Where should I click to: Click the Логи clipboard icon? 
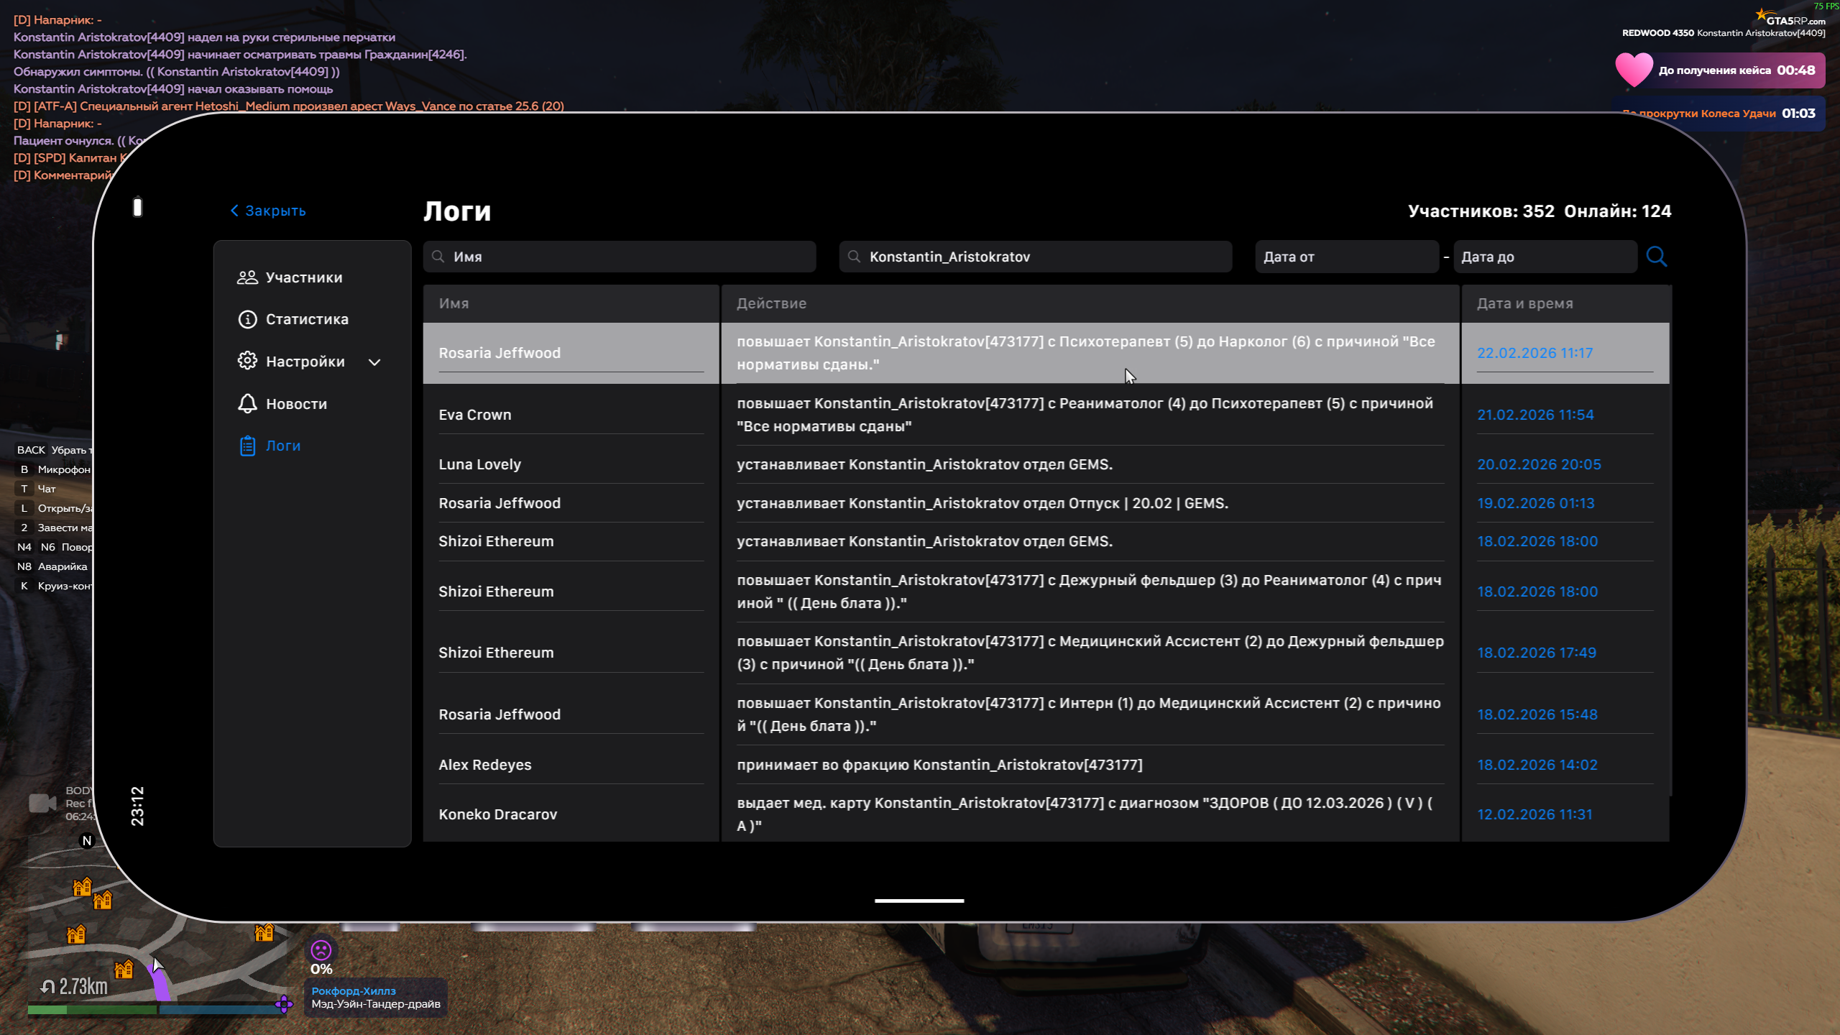247,446
